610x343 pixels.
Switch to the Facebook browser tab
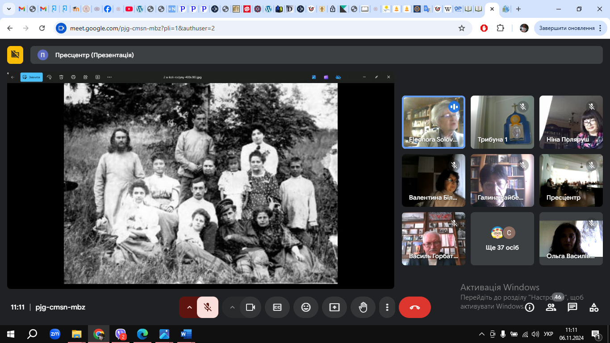click(108, 9)
